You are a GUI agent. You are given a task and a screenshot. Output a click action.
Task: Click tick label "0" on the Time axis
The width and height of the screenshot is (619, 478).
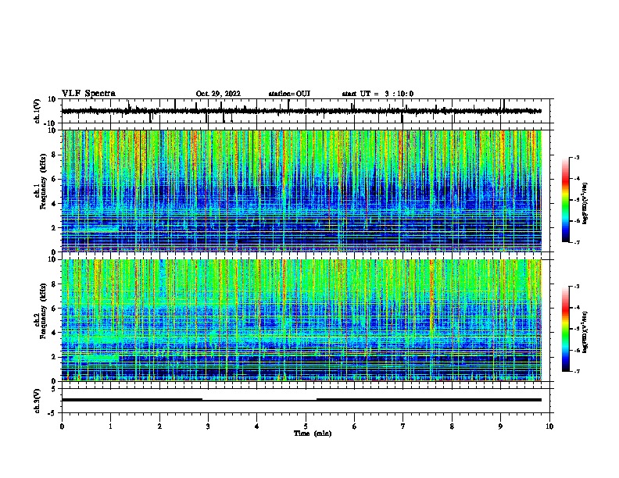point(62,426)
